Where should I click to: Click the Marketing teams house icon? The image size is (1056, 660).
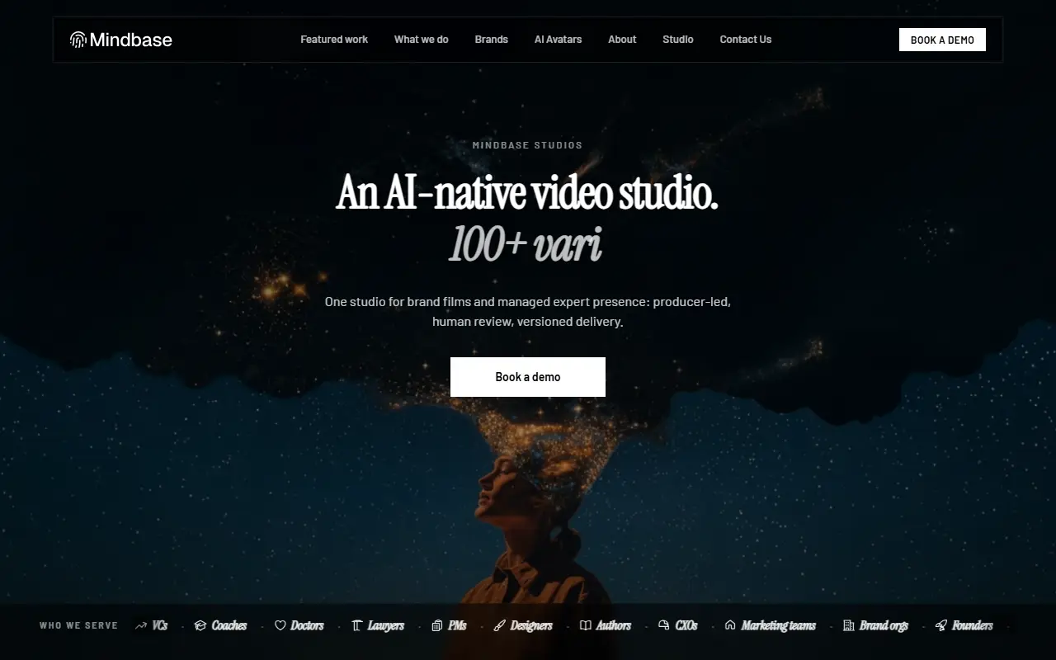(x=730, y=626)
